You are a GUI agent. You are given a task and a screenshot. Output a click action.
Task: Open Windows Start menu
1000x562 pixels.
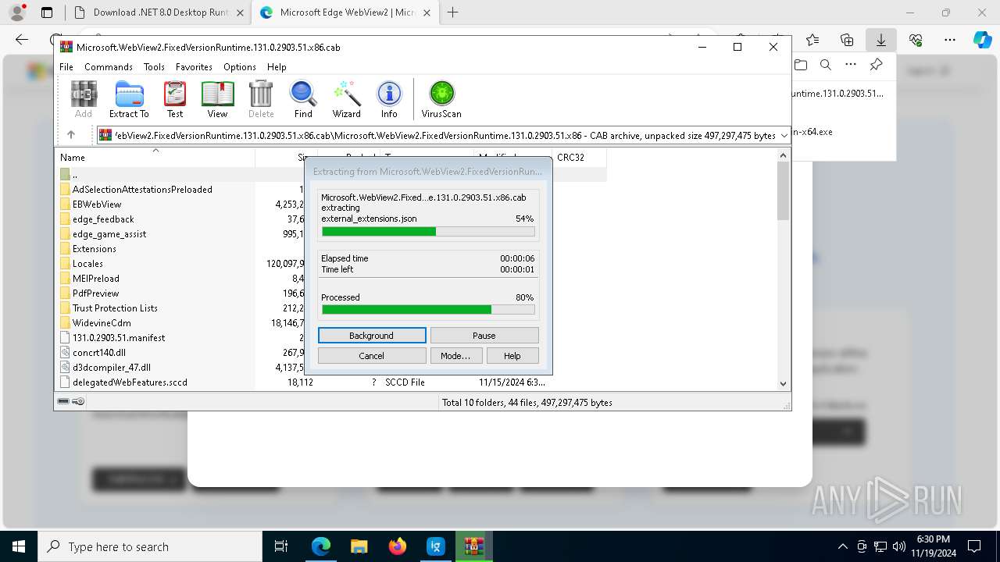[x=19, y=546]
